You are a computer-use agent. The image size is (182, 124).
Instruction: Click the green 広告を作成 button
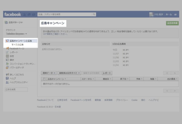pyautogui.click(x=172, y=23)
